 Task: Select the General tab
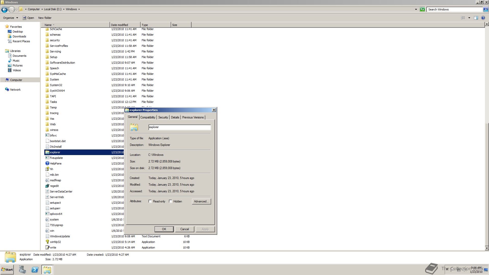coord(132,117)
